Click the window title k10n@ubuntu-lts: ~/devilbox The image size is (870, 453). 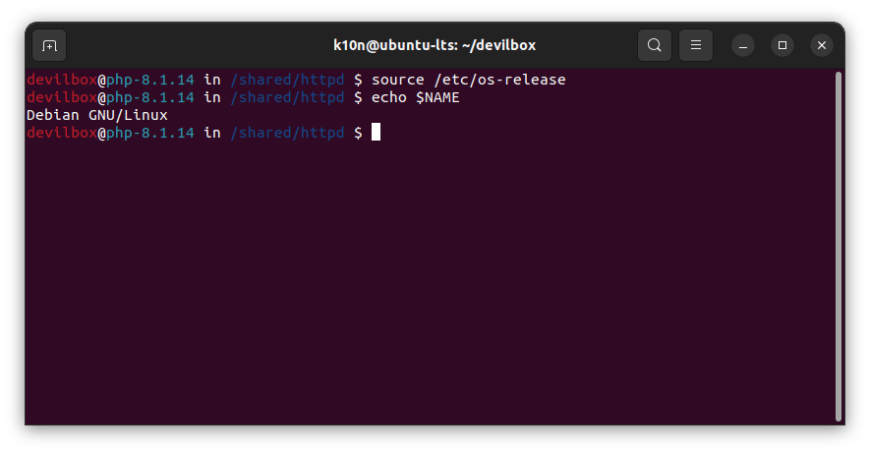[434, 45]
